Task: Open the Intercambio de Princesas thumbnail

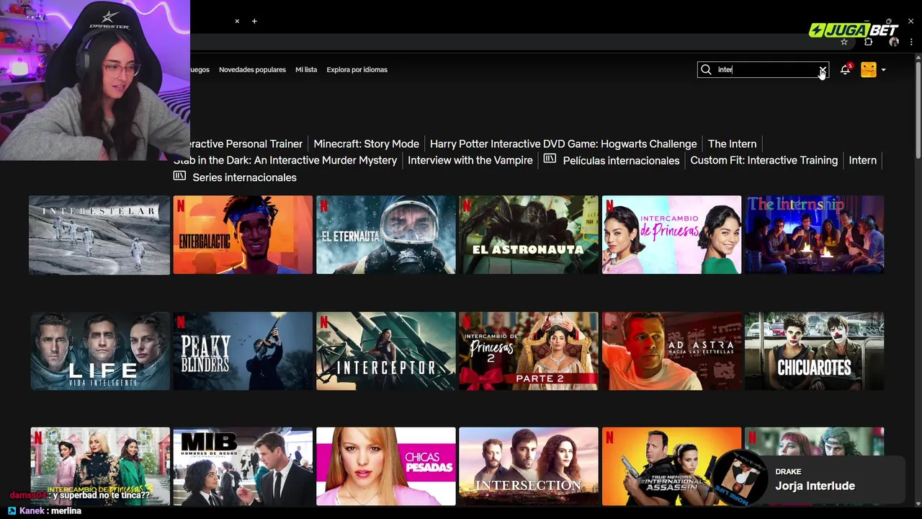Action: pos(671,235)
